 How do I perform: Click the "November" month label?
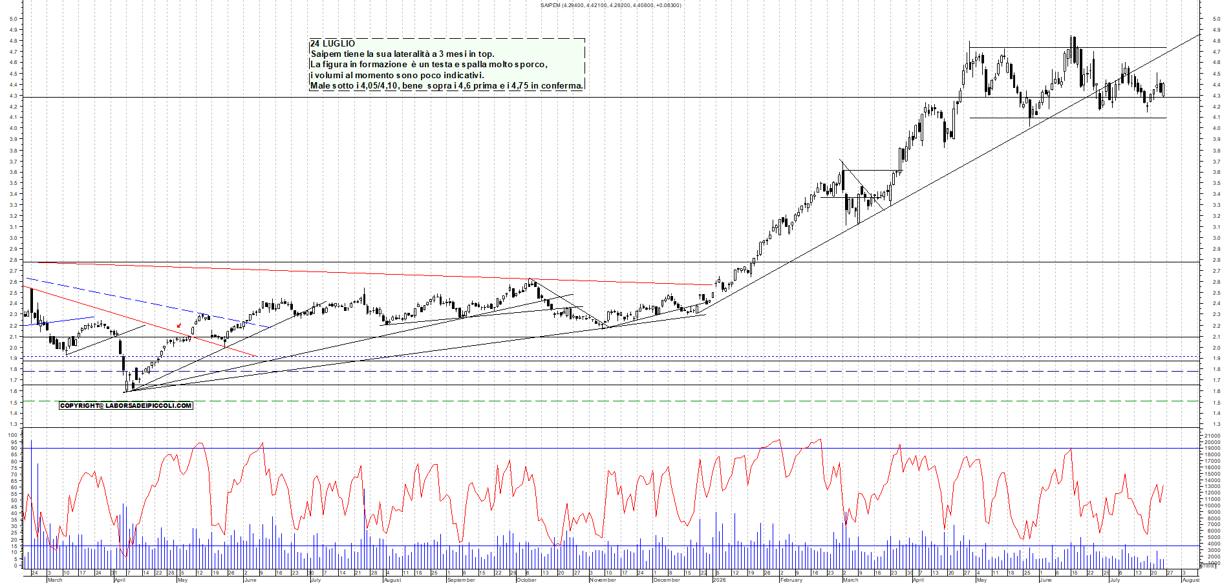tap(603, 580)
